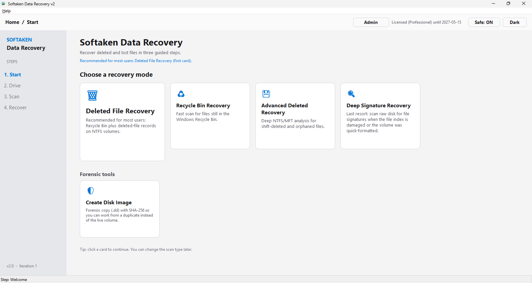Click the SOFTAKEN brand name in the sidebar
This screenshot has width=532, height=283.
click(19, 40)
